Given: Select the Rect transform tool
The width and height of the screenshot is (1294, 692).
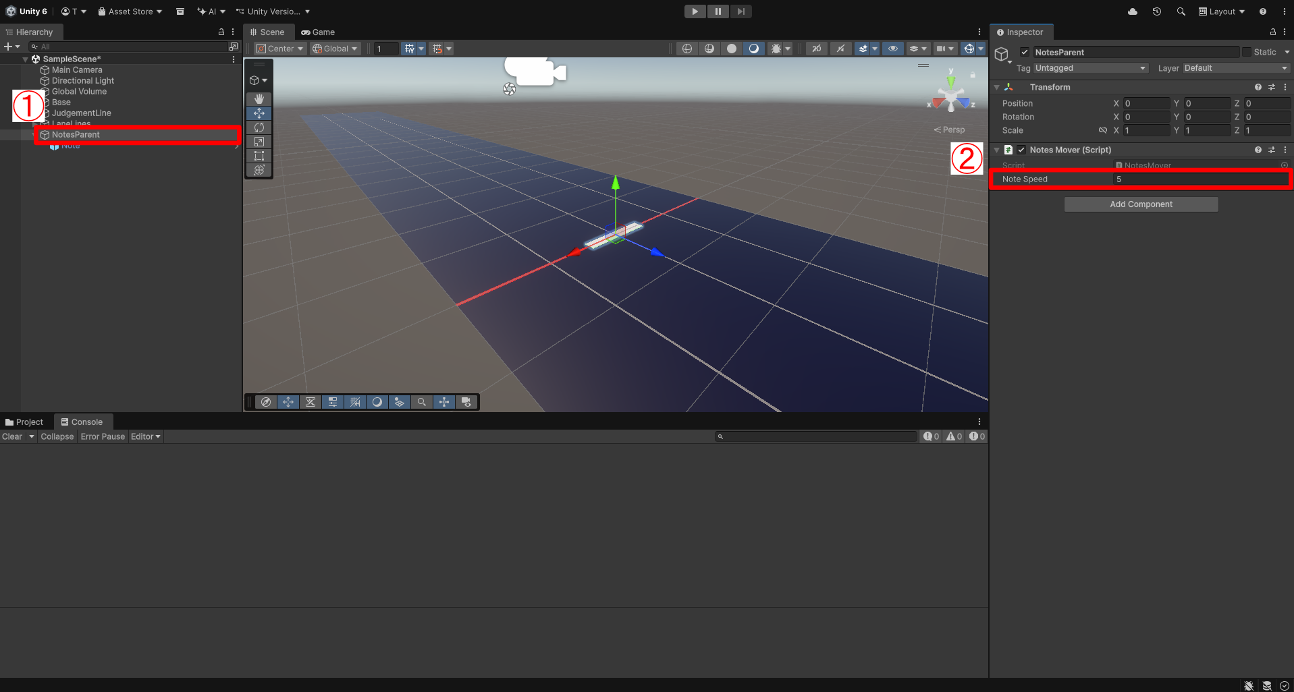Looking at the screenshot, I should coord(259,156).
